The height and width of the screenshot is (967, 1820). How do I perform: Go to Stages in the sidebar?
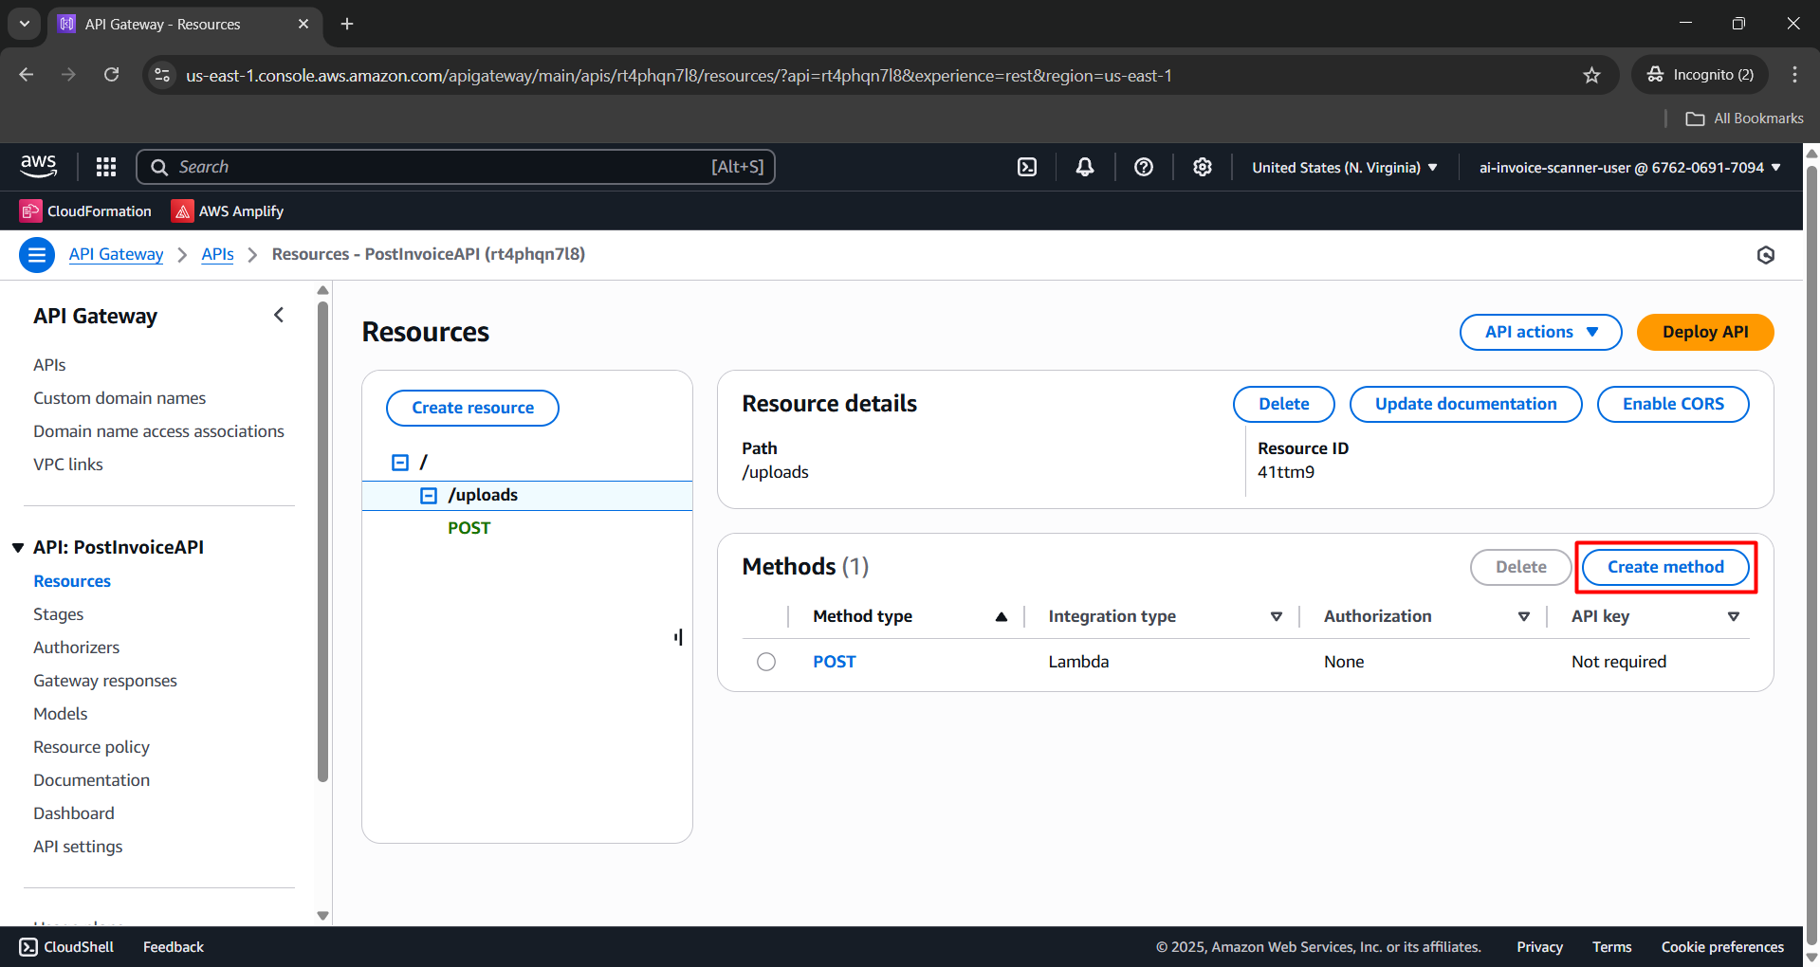[x=59, y=614]
